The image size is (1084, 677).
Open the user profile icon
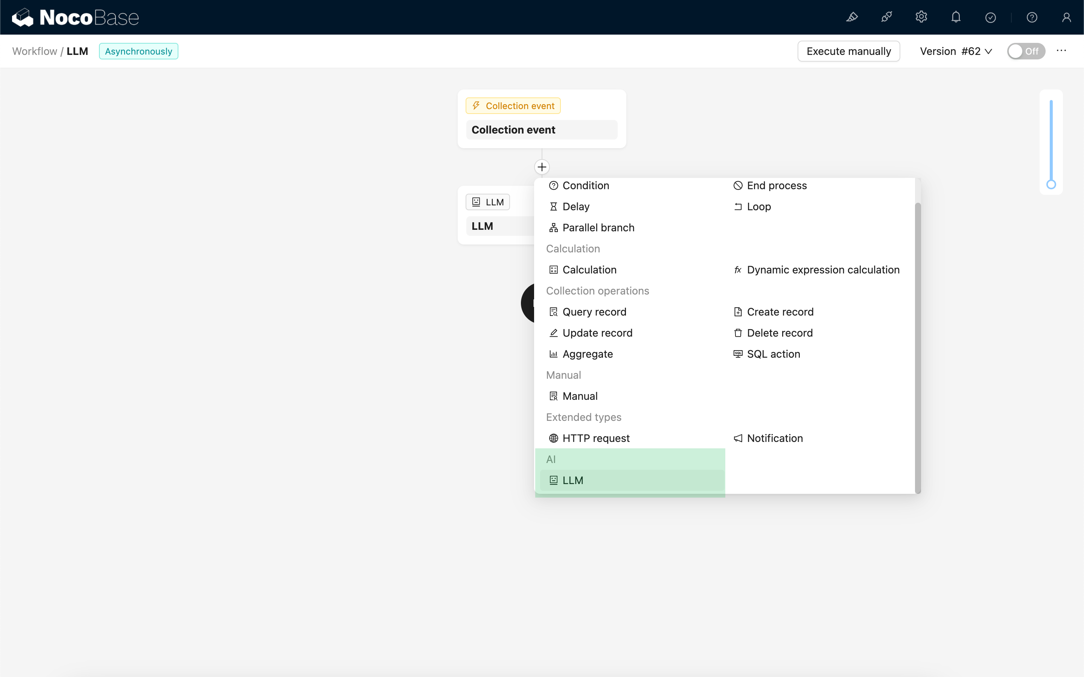(1066, 17)
